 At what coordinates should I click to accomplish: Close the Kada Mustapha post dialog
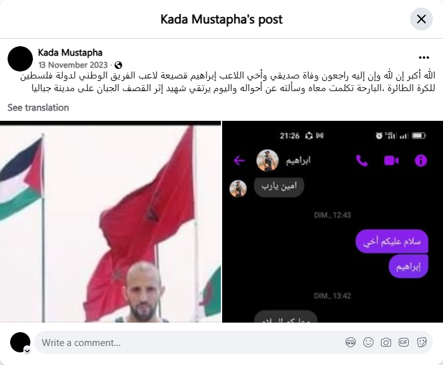421,19
